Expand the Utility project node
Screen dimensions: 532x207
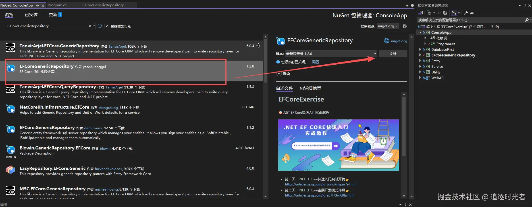tap(420, 72)
